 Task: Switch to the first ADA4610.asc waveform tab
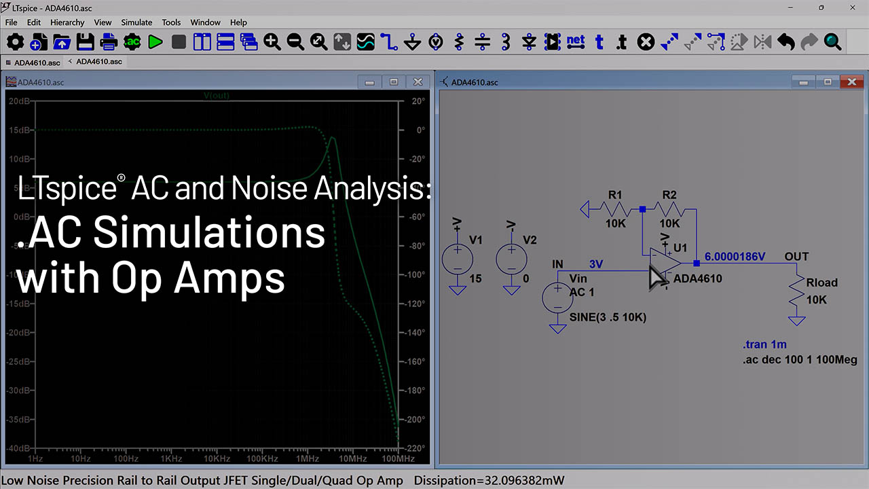tap(33, 62)
